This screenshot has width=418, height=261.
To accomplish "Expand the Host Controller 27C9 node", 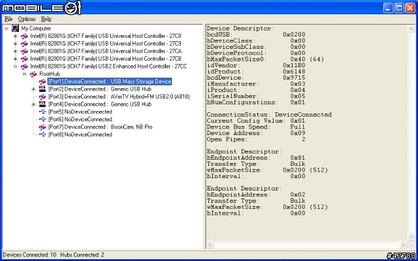I will [x=16, y=44].
